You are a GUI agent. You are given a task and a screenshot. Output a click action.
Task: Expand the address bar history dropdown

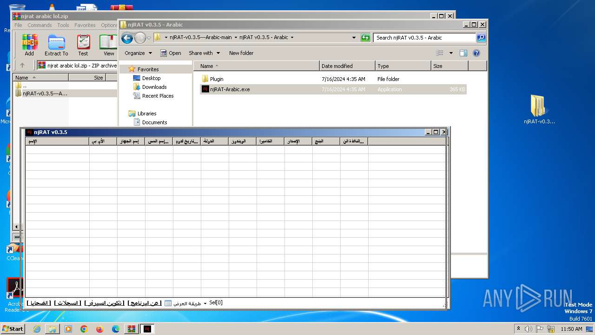coord(354,38)
